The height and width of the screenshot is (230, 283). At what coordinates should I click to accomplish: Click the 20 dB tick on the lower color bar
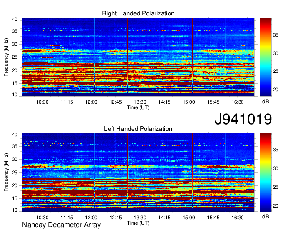click(276, 206)
